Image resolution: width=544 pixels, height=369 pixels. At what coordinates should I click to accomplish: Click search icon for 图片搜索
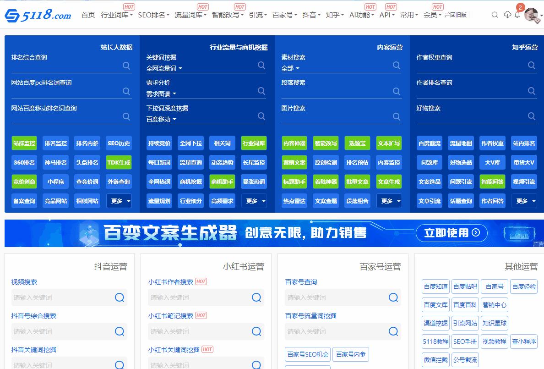[x=396, y=116]
